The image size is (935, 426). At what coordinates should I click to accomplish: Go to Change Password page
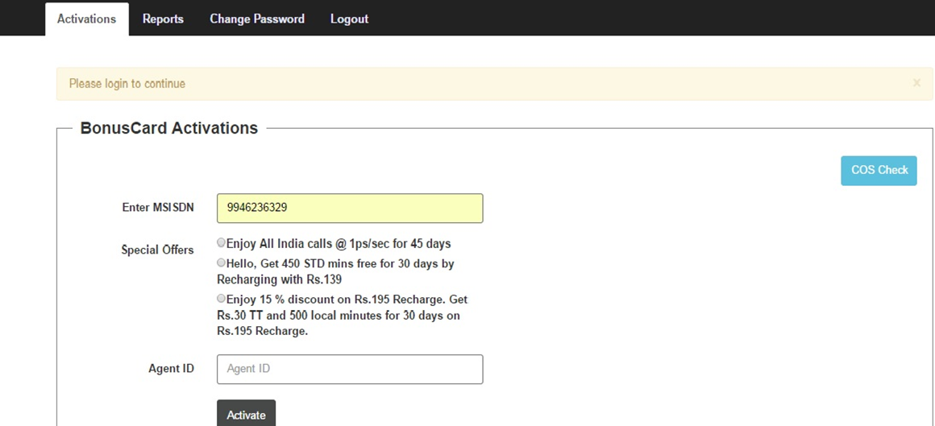click(x=257, y=19)
